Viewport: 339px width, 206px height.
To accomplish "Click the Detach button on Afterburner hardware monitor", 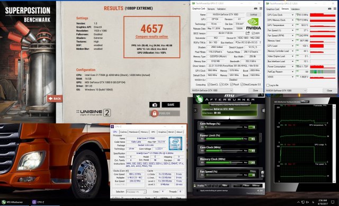I will coord(305,101).
